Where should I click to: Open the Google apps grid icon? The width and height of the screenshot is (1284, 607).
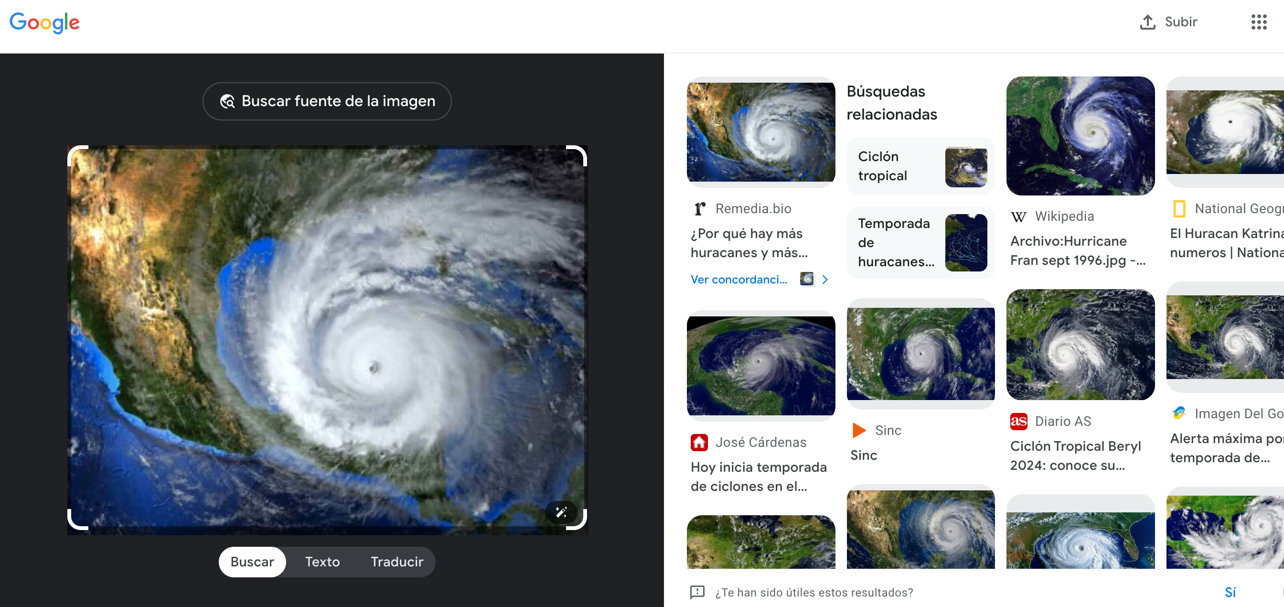1259,22
